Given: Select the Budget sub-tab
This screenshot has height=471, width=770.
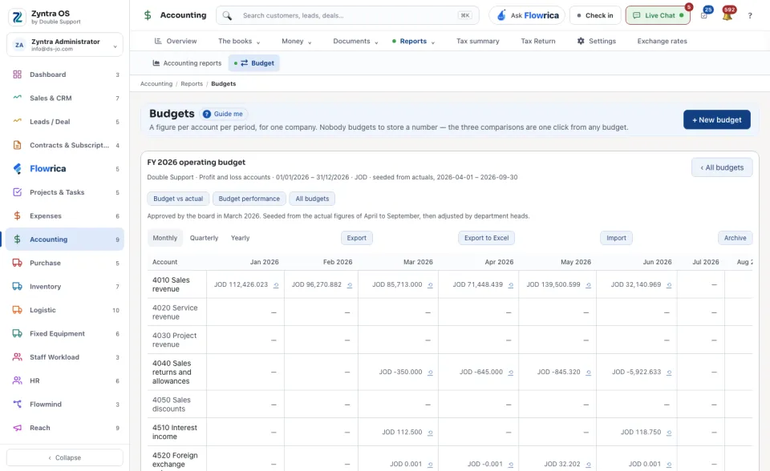Looking at the screenshot, I should tap(254, 63).
